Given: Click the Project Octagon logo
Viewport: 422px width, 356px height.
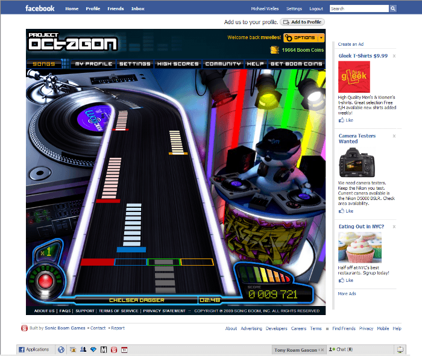Looking at the screenshot, I should pos(73,42).
